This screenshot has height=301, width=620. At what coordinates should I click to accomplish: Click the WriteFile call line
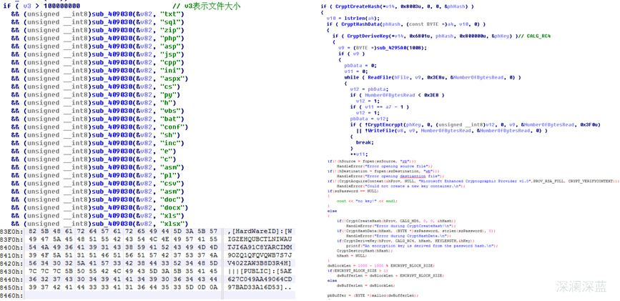coord(452,131)
